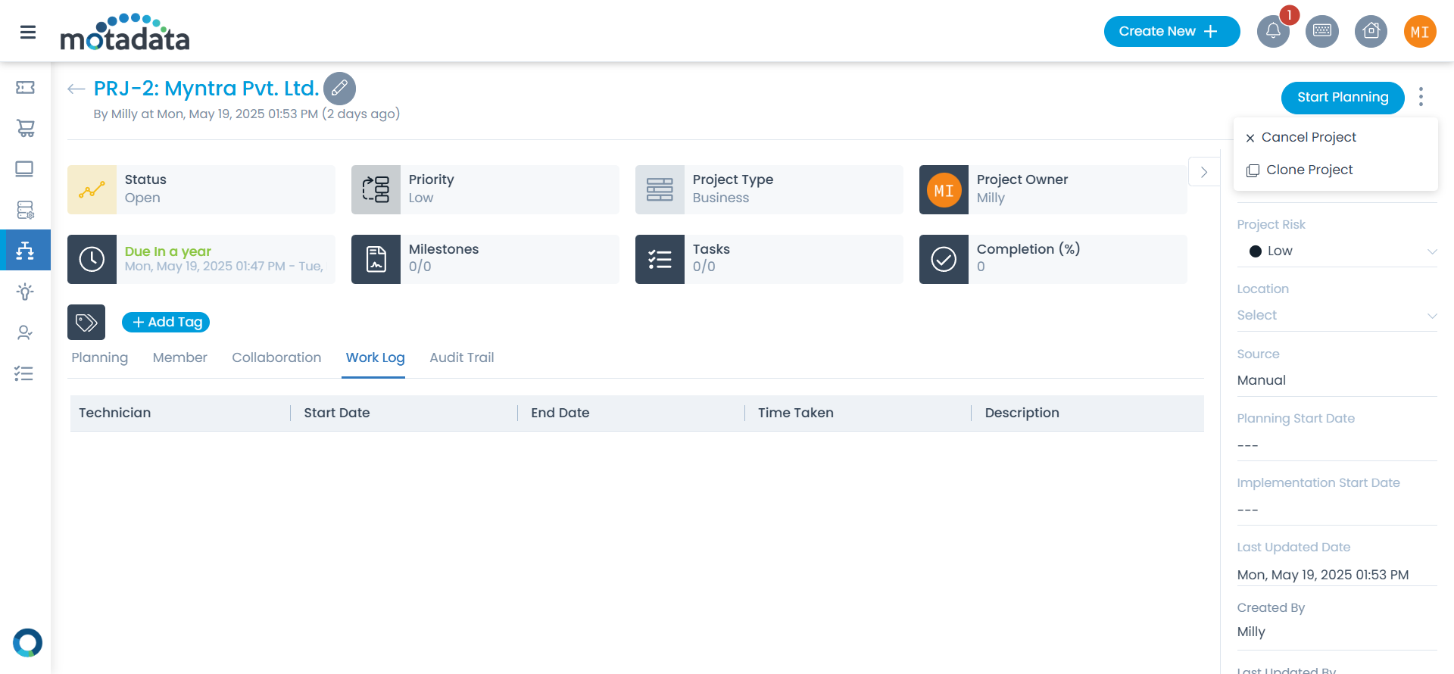This screenshot has height=674, width=1454.
Task: Click the Motadata logo
Action: tap(125, 32)
